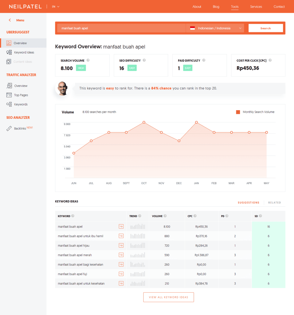Viewport: 294px width, 315px height.
Task: Click the help icon beside Search Volume
Action: (88, 60)
